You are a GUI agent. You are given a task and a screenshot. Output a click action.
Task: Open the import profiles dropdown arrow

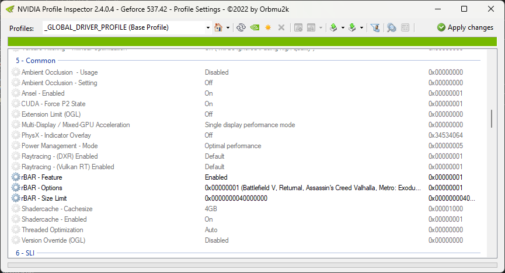pyautogui.click(x=361, y=27)
